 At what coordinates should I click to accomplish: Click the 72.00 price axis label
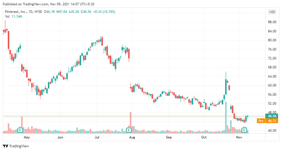272,58
